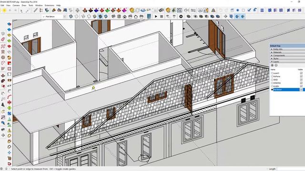Click the Length measurements input box
Image resolution: width=305 pixels, height=171 pixels.
tap(291, 169)
